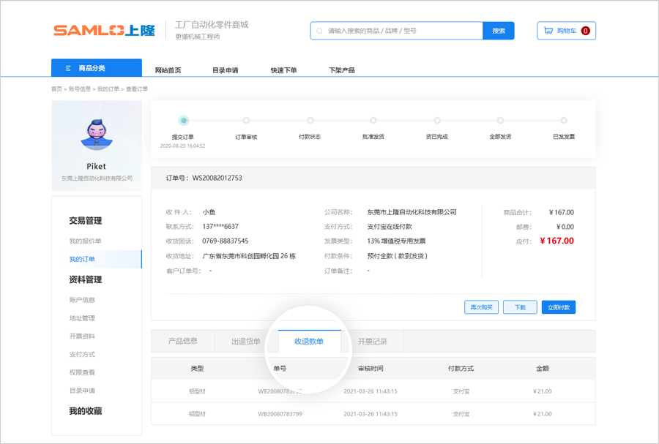The height and width of the screenshot is (444, 659).
Task: Go to 网站首页 in navigation bar
Action: click(x=168, y=70)
